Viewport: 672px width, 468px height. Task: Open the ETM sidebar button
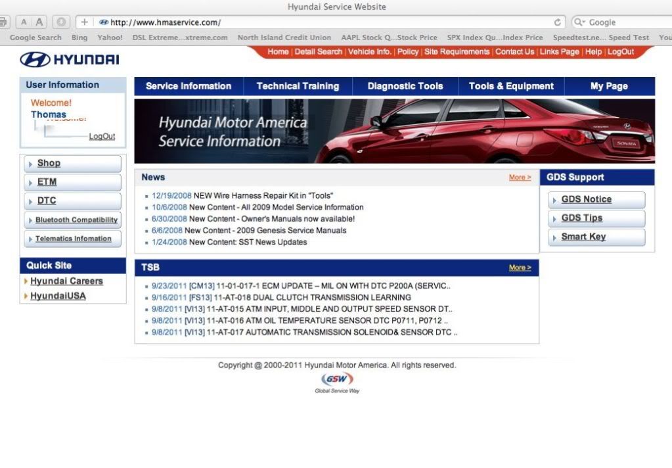[73, 182]
